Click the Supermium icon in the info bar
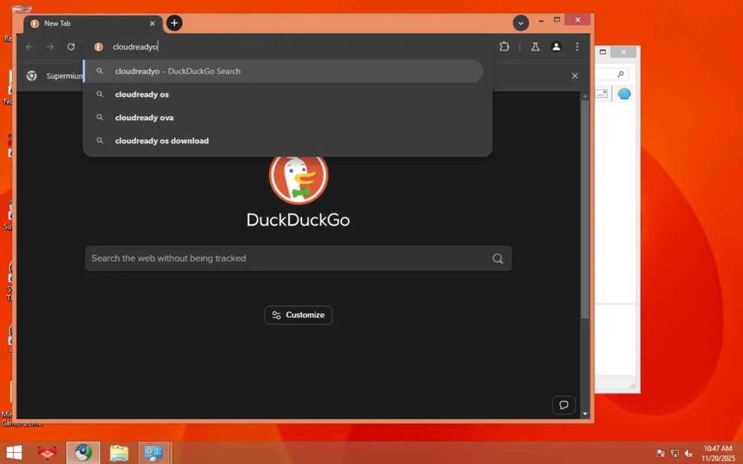Image resolution: width=743 pixels, height=464 pixels. coord(32,75)
